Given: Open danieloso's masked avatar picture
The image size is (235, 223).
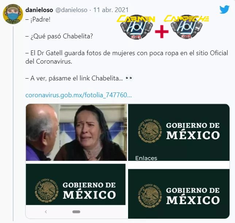Looking at the screenshot, I should pos(13,14).
